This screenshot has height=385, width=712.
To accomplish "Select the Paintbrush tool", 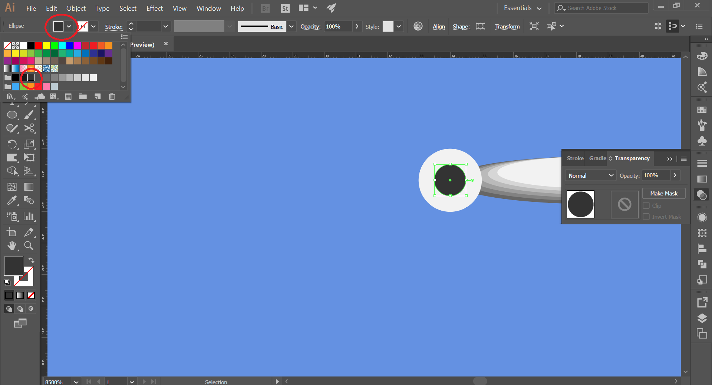I will tap(29, 115).
